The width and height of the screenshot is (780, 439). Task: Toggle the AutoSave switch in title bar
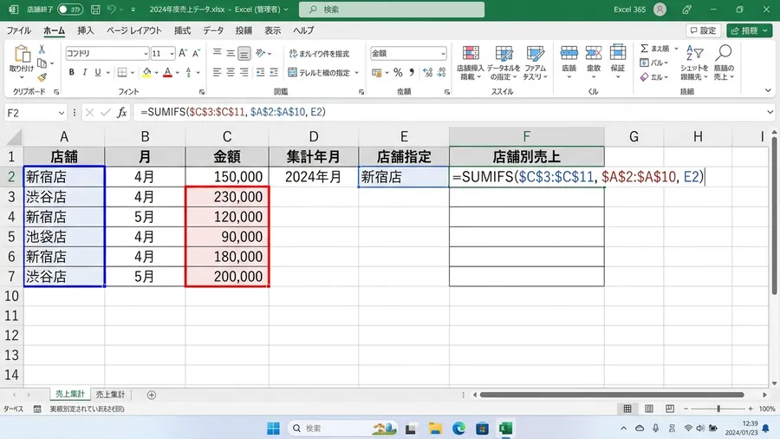70,10
